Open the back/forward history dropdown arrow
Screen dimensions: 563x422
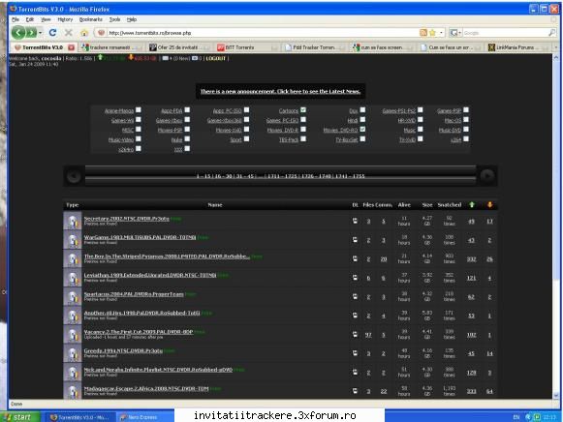click(41, 33)
